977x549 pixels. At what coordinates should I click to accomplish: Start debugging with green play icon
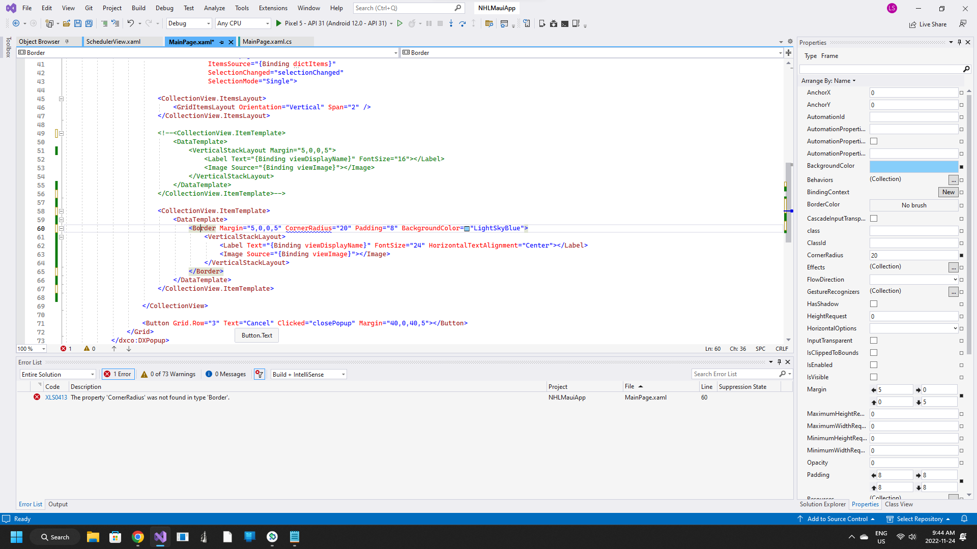point(278,23)
